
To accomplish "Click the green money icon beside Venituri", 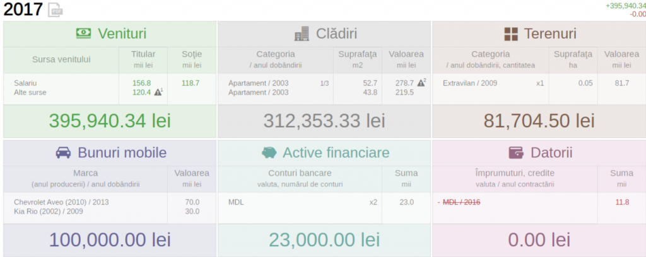I will [x=84, y=33].
